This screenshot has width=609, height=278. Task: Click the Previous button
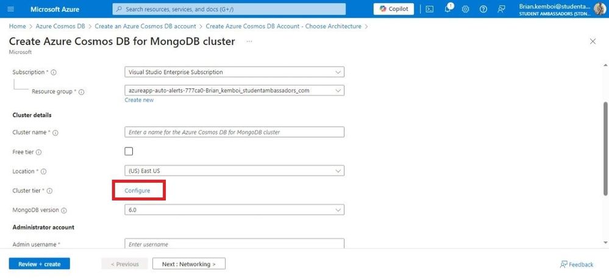tap(125, 264)
